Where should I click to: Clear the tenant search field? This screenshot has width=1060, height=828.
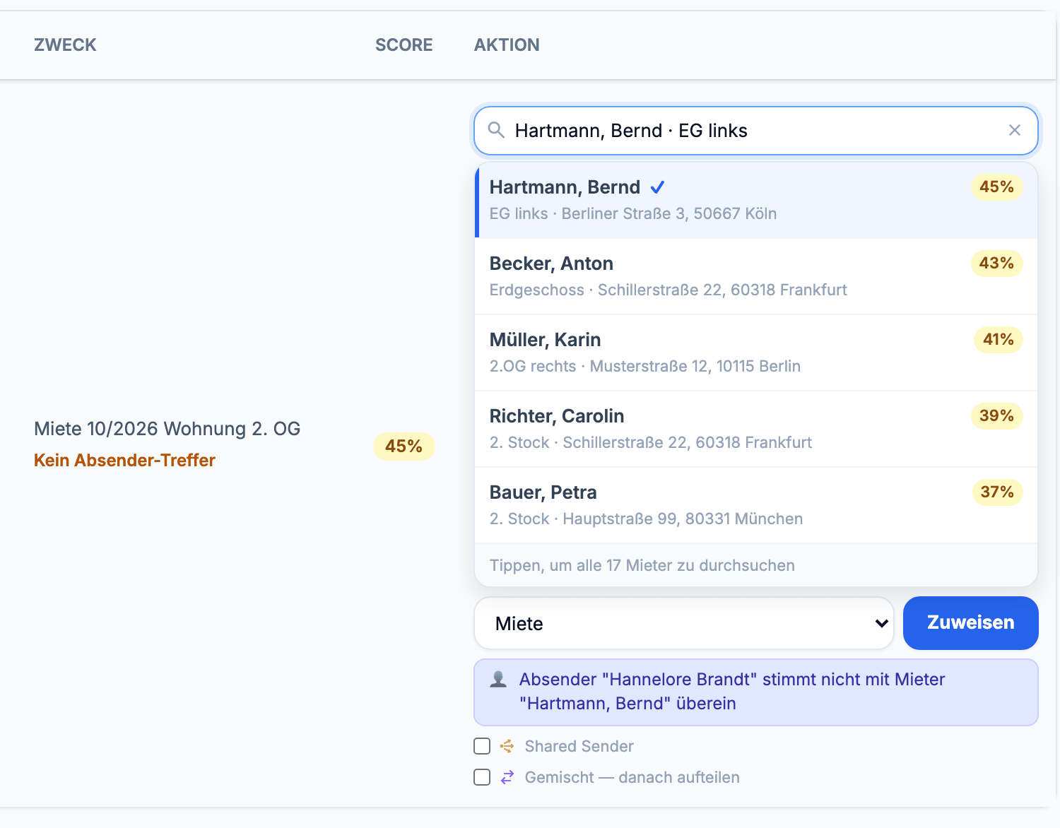pyautogui.click(x=1015, y=130)
